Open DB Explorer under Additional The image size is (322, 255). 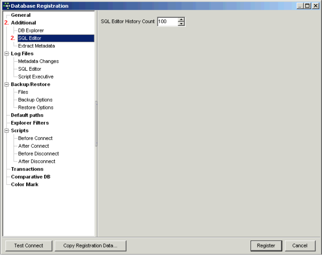tap(31, 31)
